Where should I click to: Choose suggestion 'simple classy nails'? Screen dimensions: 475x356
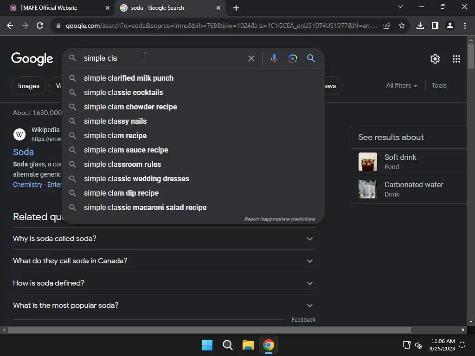coord(193,121)
